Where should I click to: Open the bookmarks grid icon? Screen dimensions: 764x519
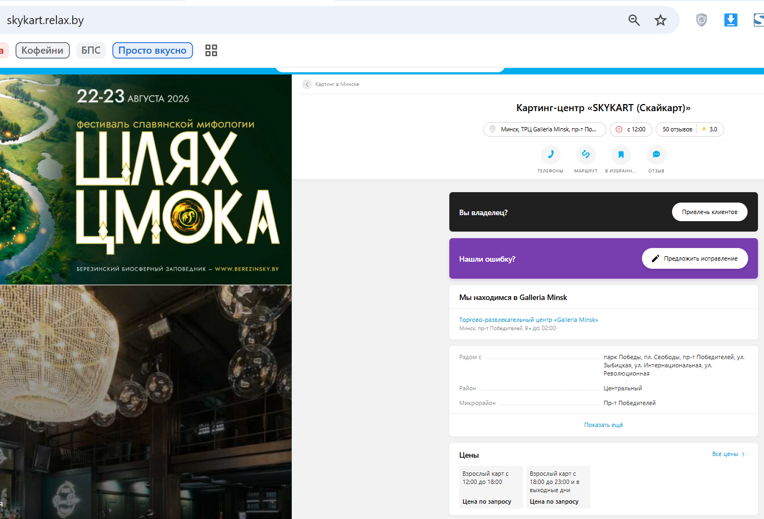pyautogui.click(x=211, y=50)
